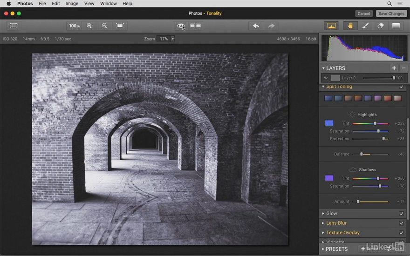
Task: Expand the Glow section
Action: 323,214
